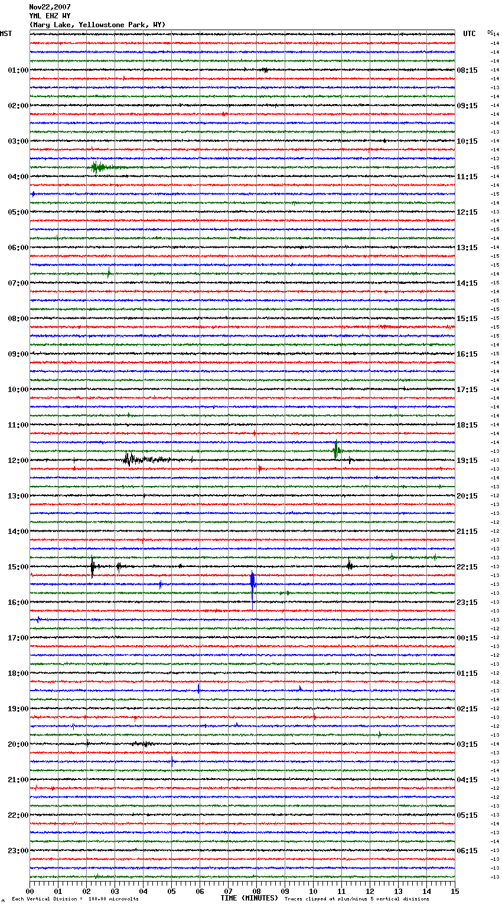The width and height of the screenshot is (502, 907).
Task: Click the MST timezone label
Action: point(6,34)
